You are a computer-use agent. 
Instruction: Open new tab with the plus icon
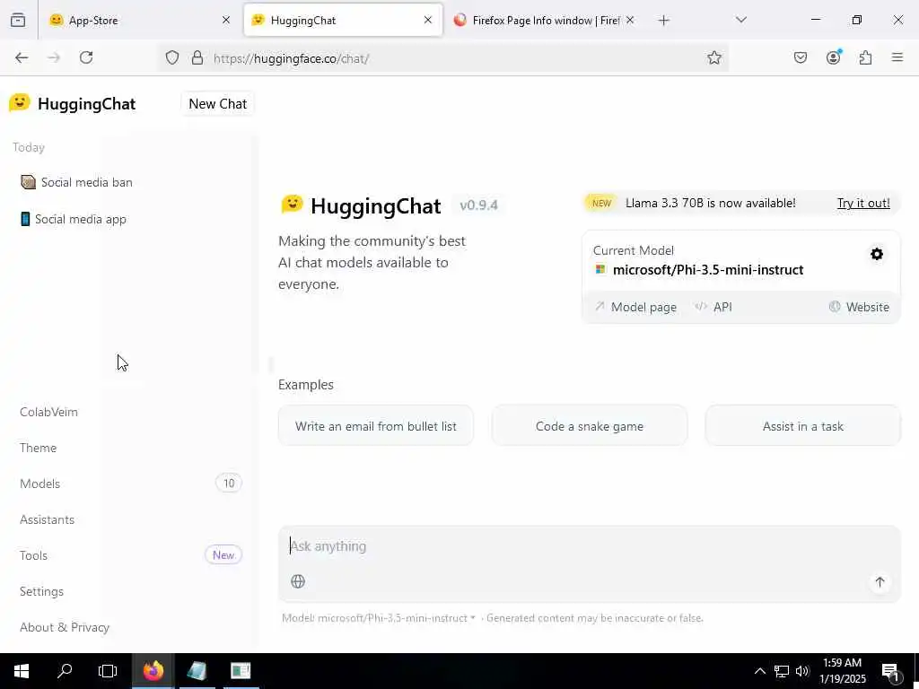point(663,21)
